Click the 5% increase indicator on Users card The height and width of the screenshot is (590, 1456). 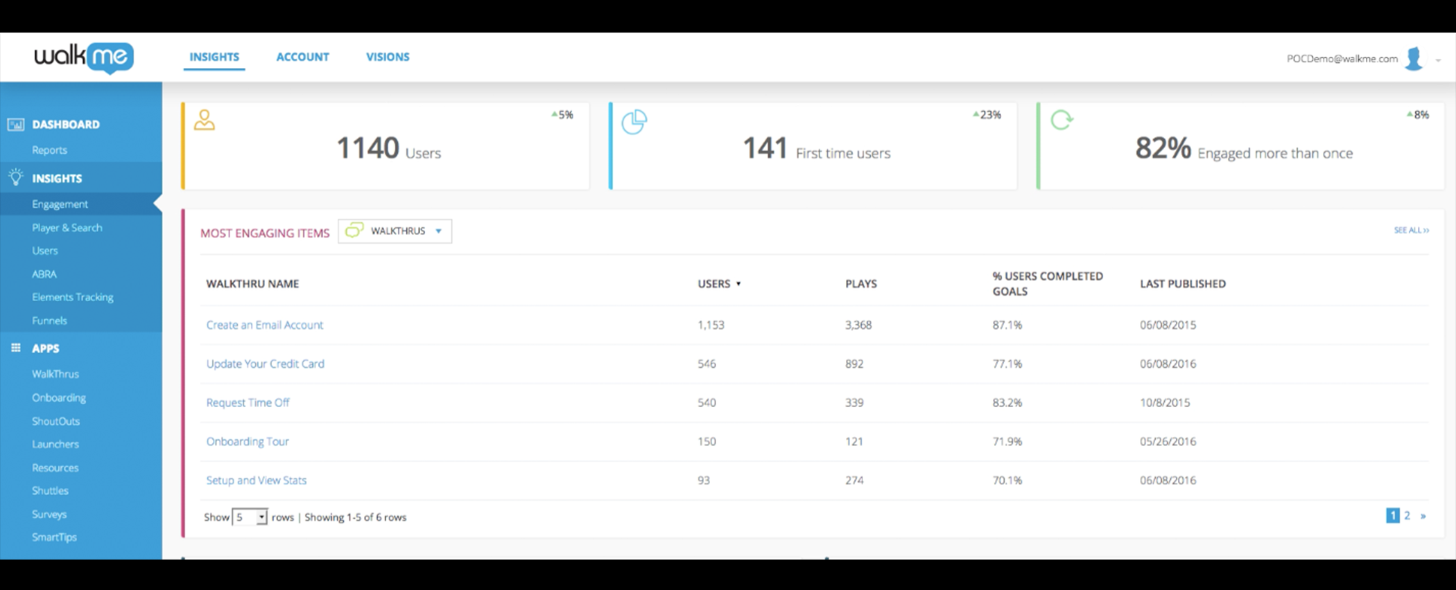click(x=562, y=115)
